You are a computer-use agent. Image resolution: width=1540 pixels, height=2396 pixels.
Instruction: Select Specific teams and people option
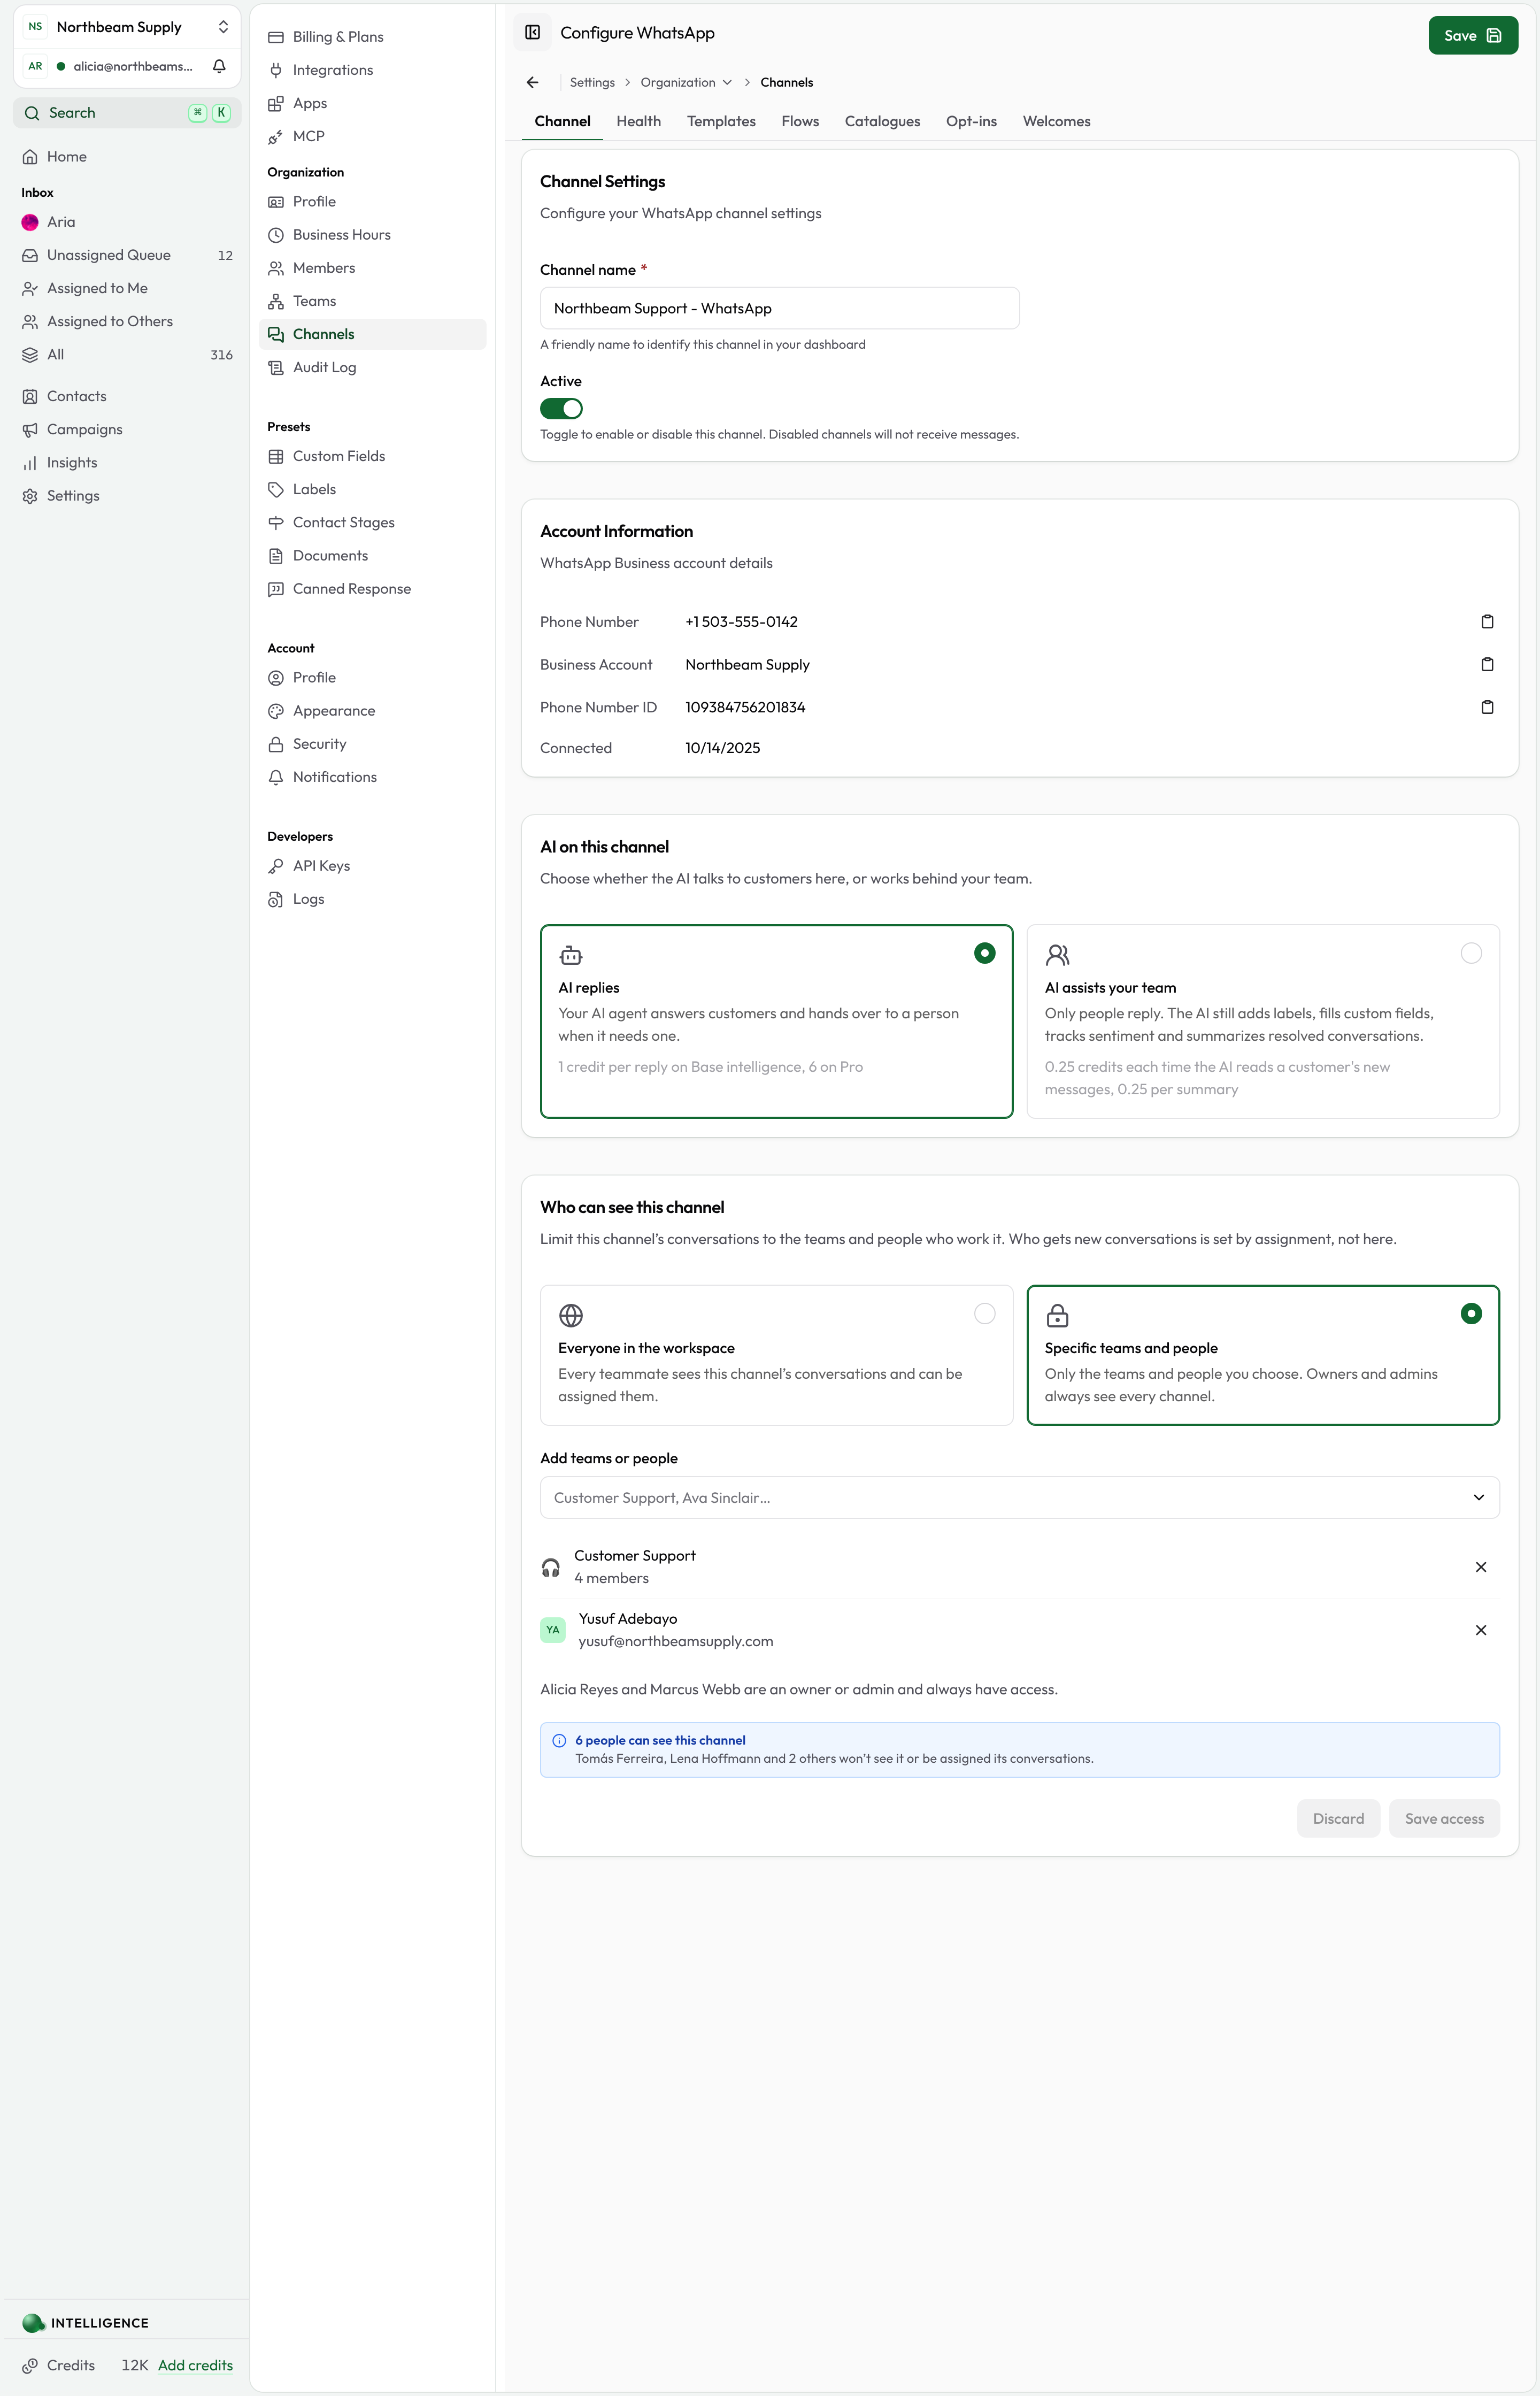click(1263, 1355)
